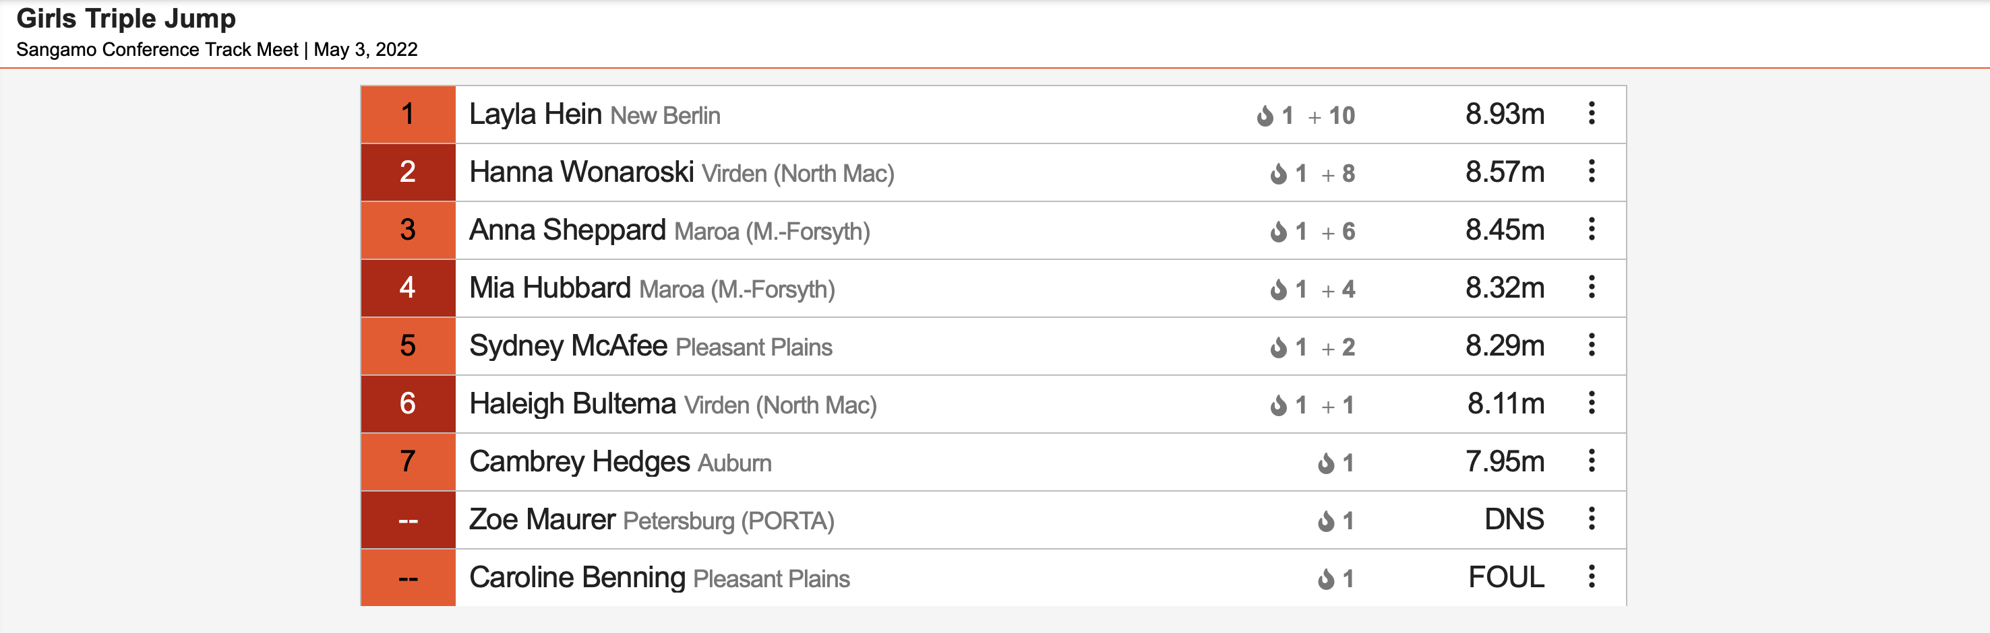Select the place 1 orange cell

click(x=408, y=114)
